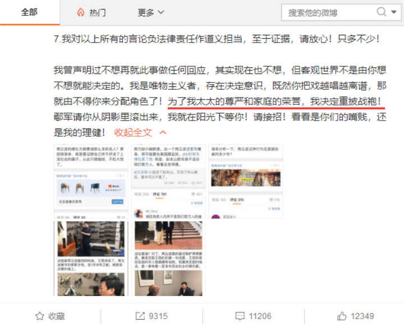The width and height of the screenshot is (404, 327).
Task: Switch to the 全部 tab
Action: pos(30,12)
